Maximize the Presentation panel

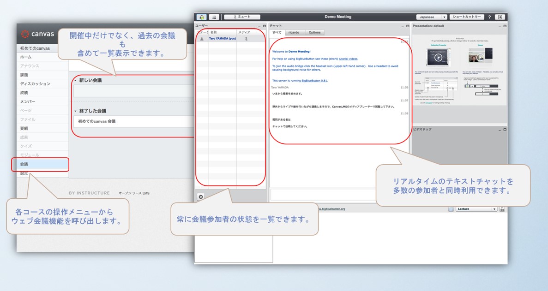click(505, 26)
